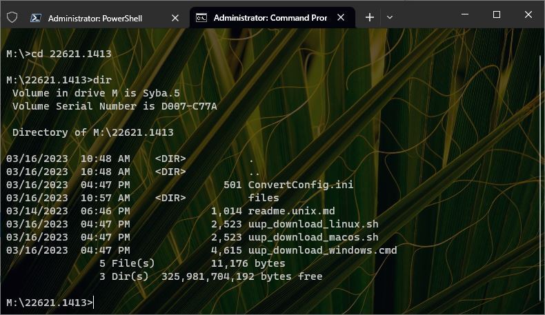This screenshot has height=315, width=545.
Task: Click the serial number D007-C77A
Action: (189, 106)
